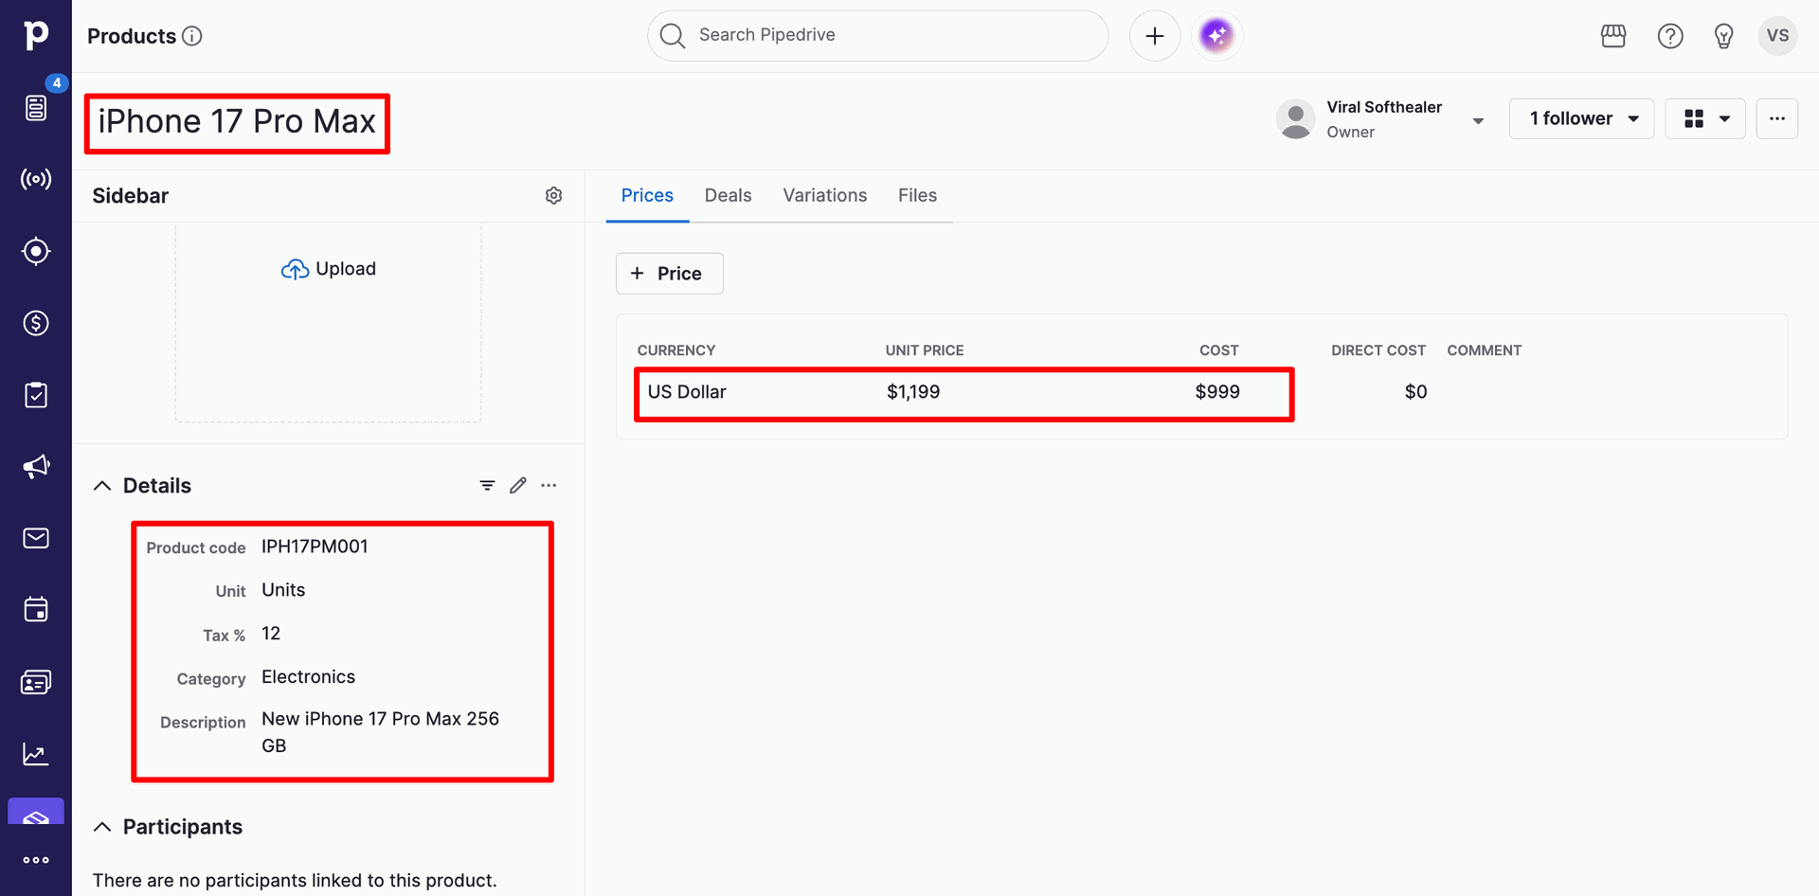The height and width of the screenshot is (896, 1819).
Task: Click the $0 direct cost value
Action: tap(1415, 392)
